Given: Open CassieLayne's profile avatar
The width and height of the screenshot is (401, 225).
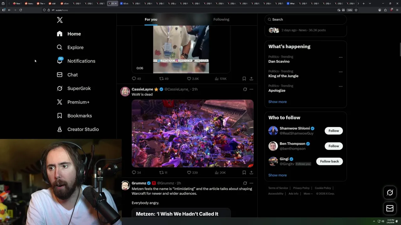Looking at the screenshot, I should (125, 92).
